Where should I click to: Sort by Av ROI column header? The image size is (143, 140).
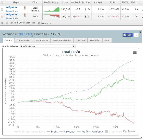98,2
